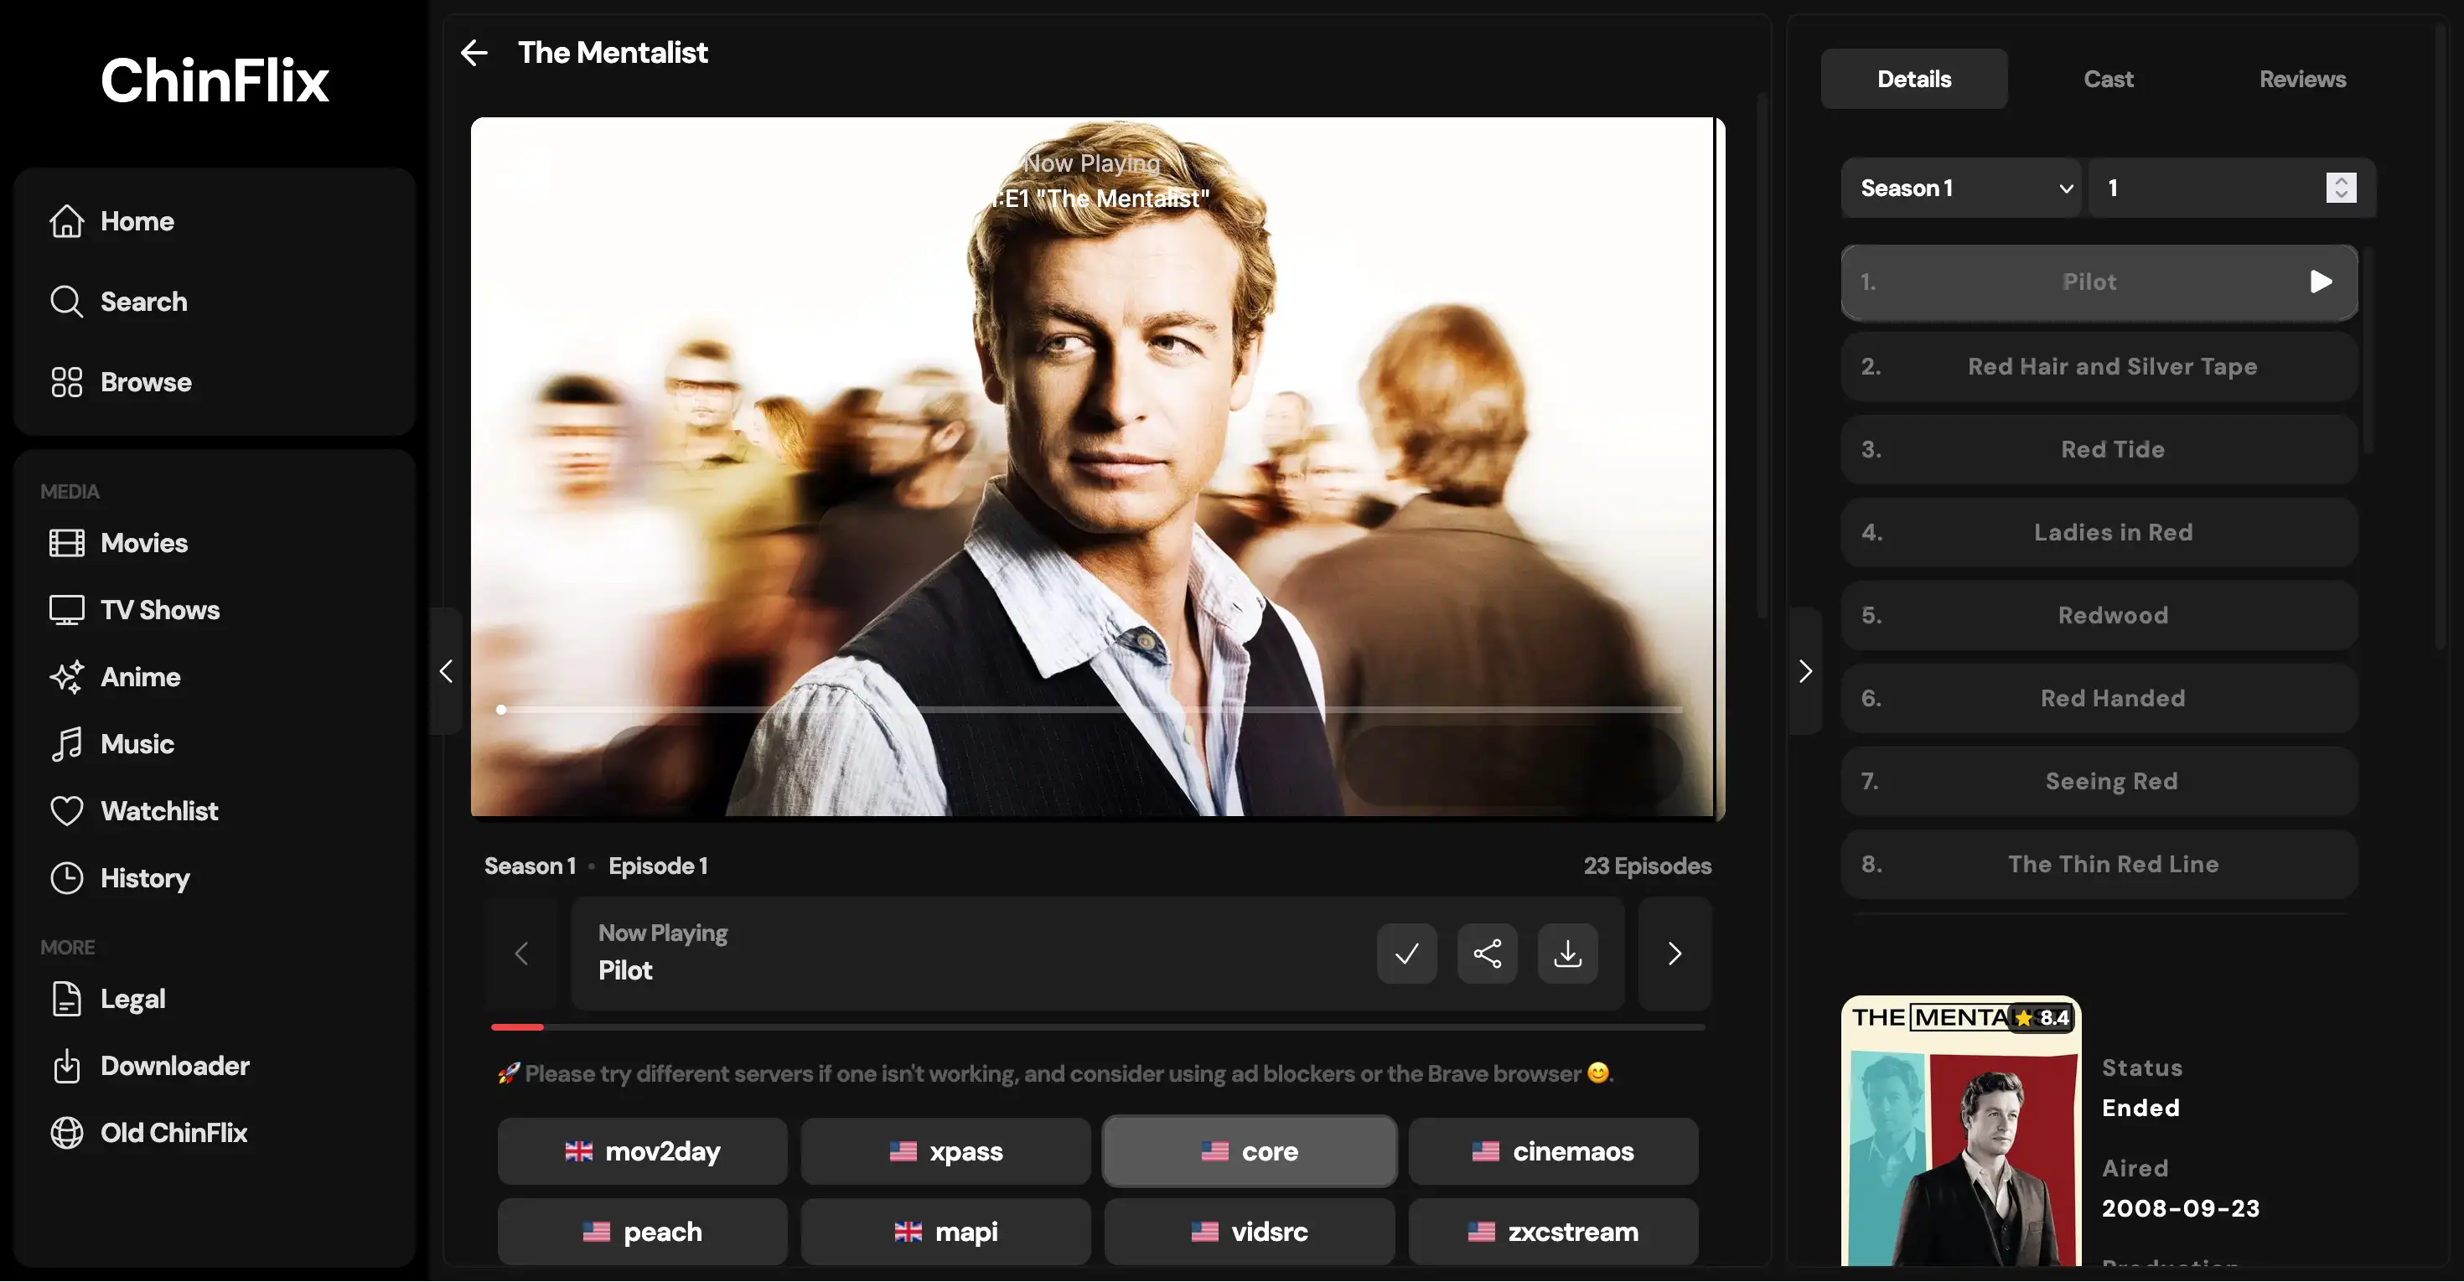Screen dimensions: 2464x1282
Task: Select the xpass server
Action: (x=945, y=1151)
